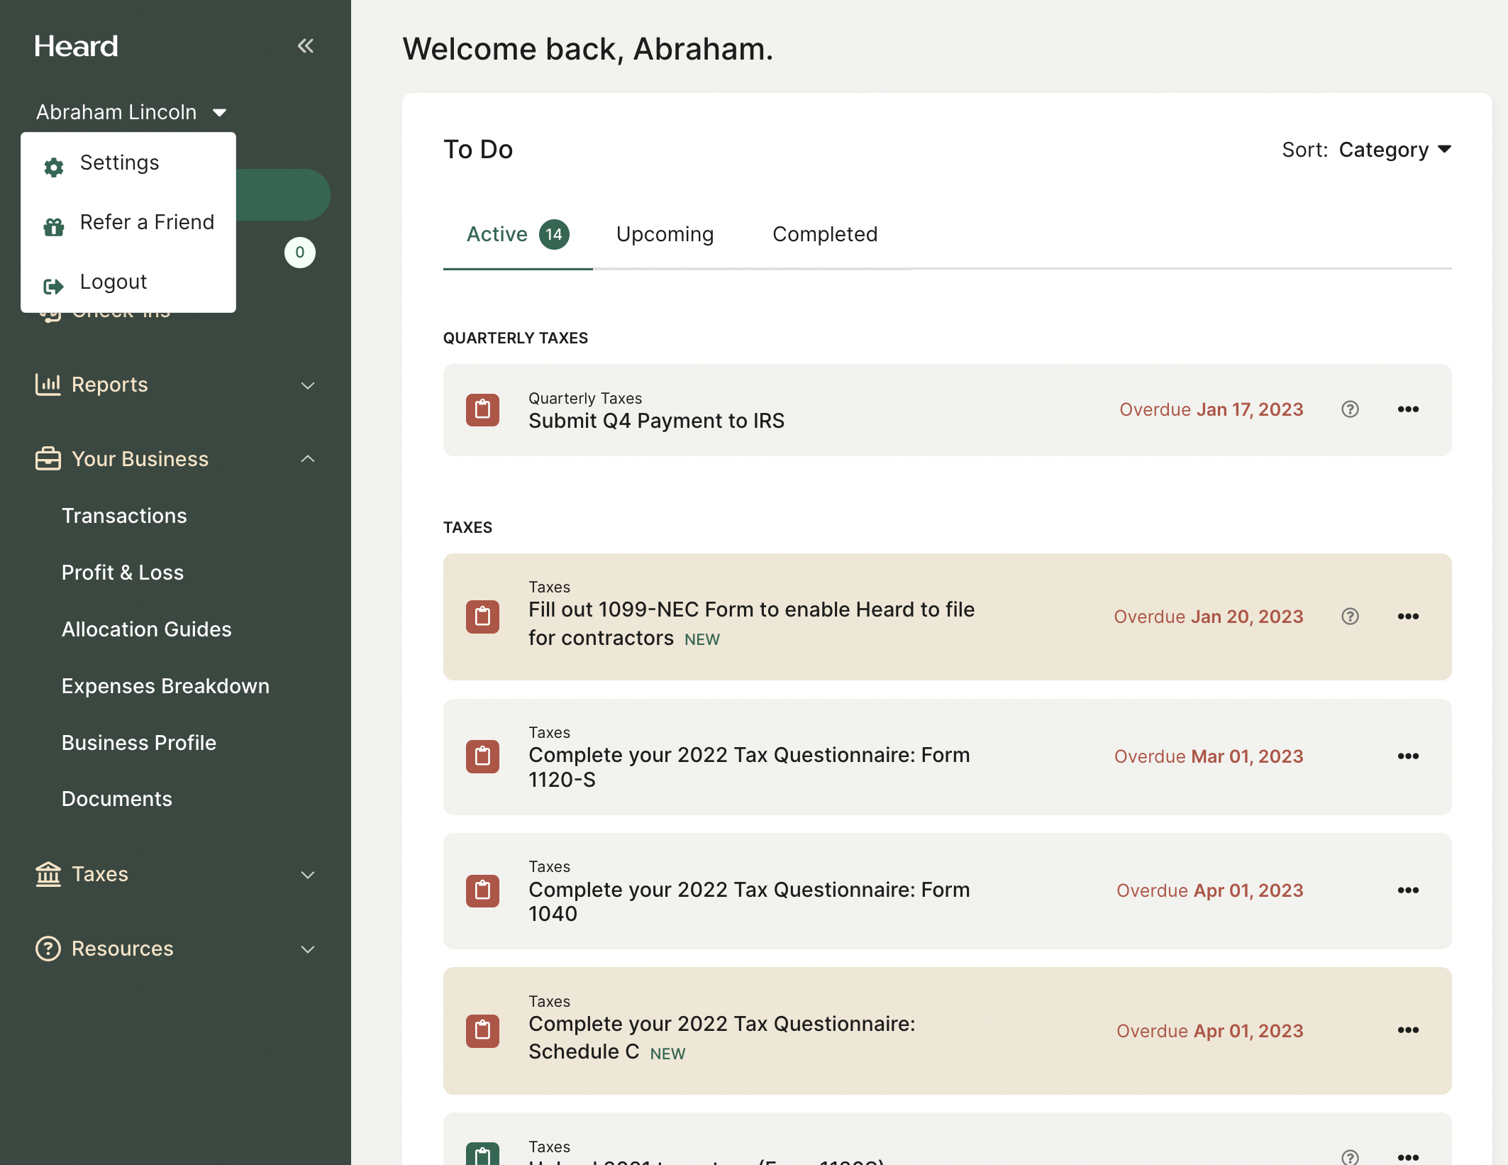This screenshot has height=1165, width=1508.
Task: Collapse the Your Business section
Action: click(307, 459)
